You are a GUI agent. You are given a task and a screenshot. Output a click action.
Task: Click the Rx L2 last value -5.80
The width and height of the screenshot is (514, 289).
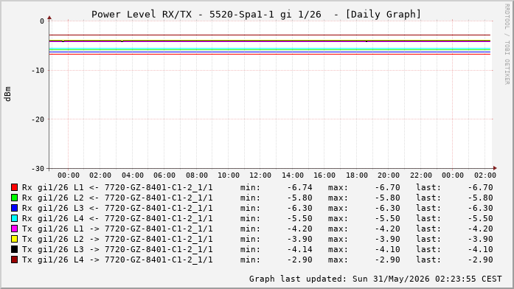(x=480, y=198)
